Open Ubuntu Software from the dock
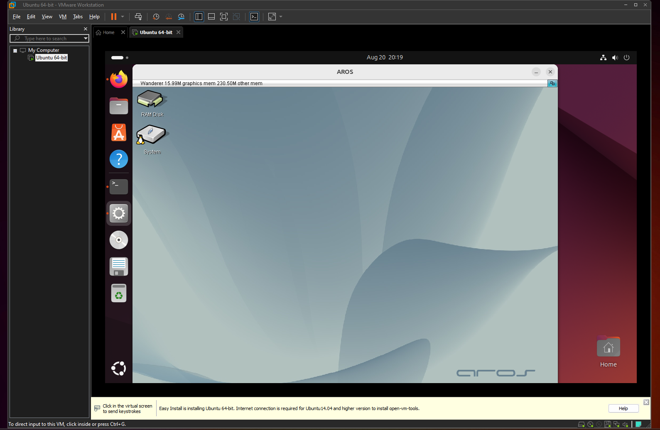660x430 pixels. [119, 132]
